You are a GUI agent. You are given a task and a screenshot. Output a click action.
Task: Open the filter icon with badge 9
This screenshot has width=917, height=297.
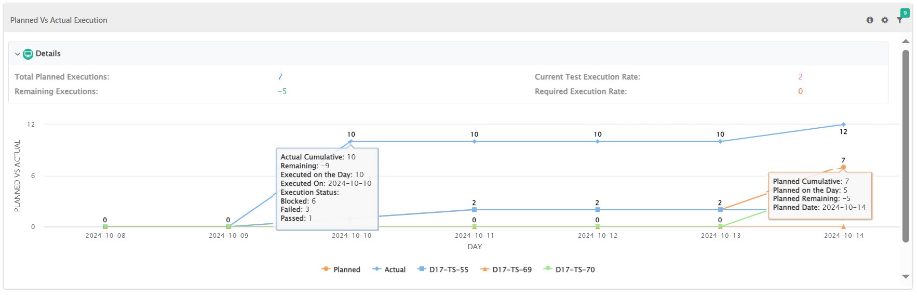point(900,20)
